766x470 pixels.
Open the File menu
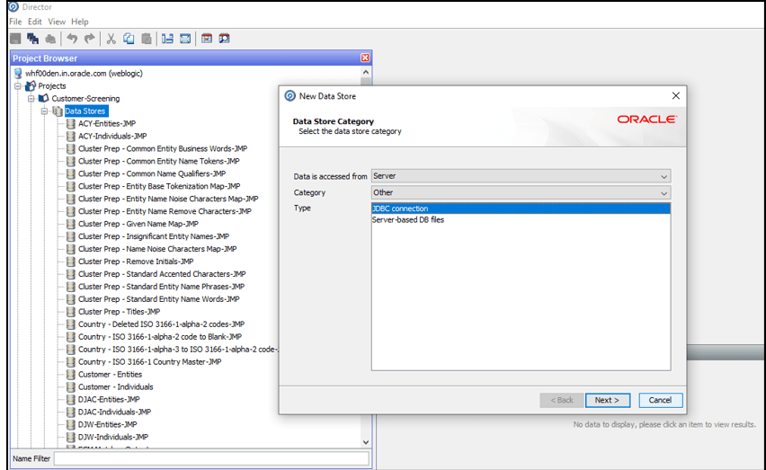tap(15, 22)
